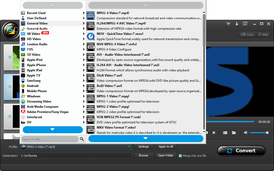Open the title bar menu list icon
Image resolution: width=274 pixels, height=171 pixels.
tap(245, 24)
